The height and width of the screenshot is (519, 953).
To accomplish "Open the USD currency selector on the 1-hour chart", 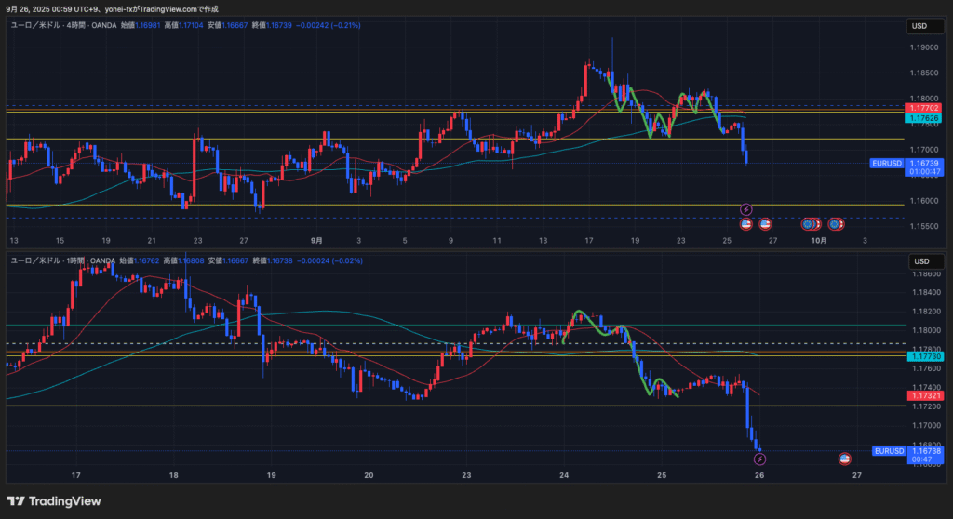I will [919, 260].
